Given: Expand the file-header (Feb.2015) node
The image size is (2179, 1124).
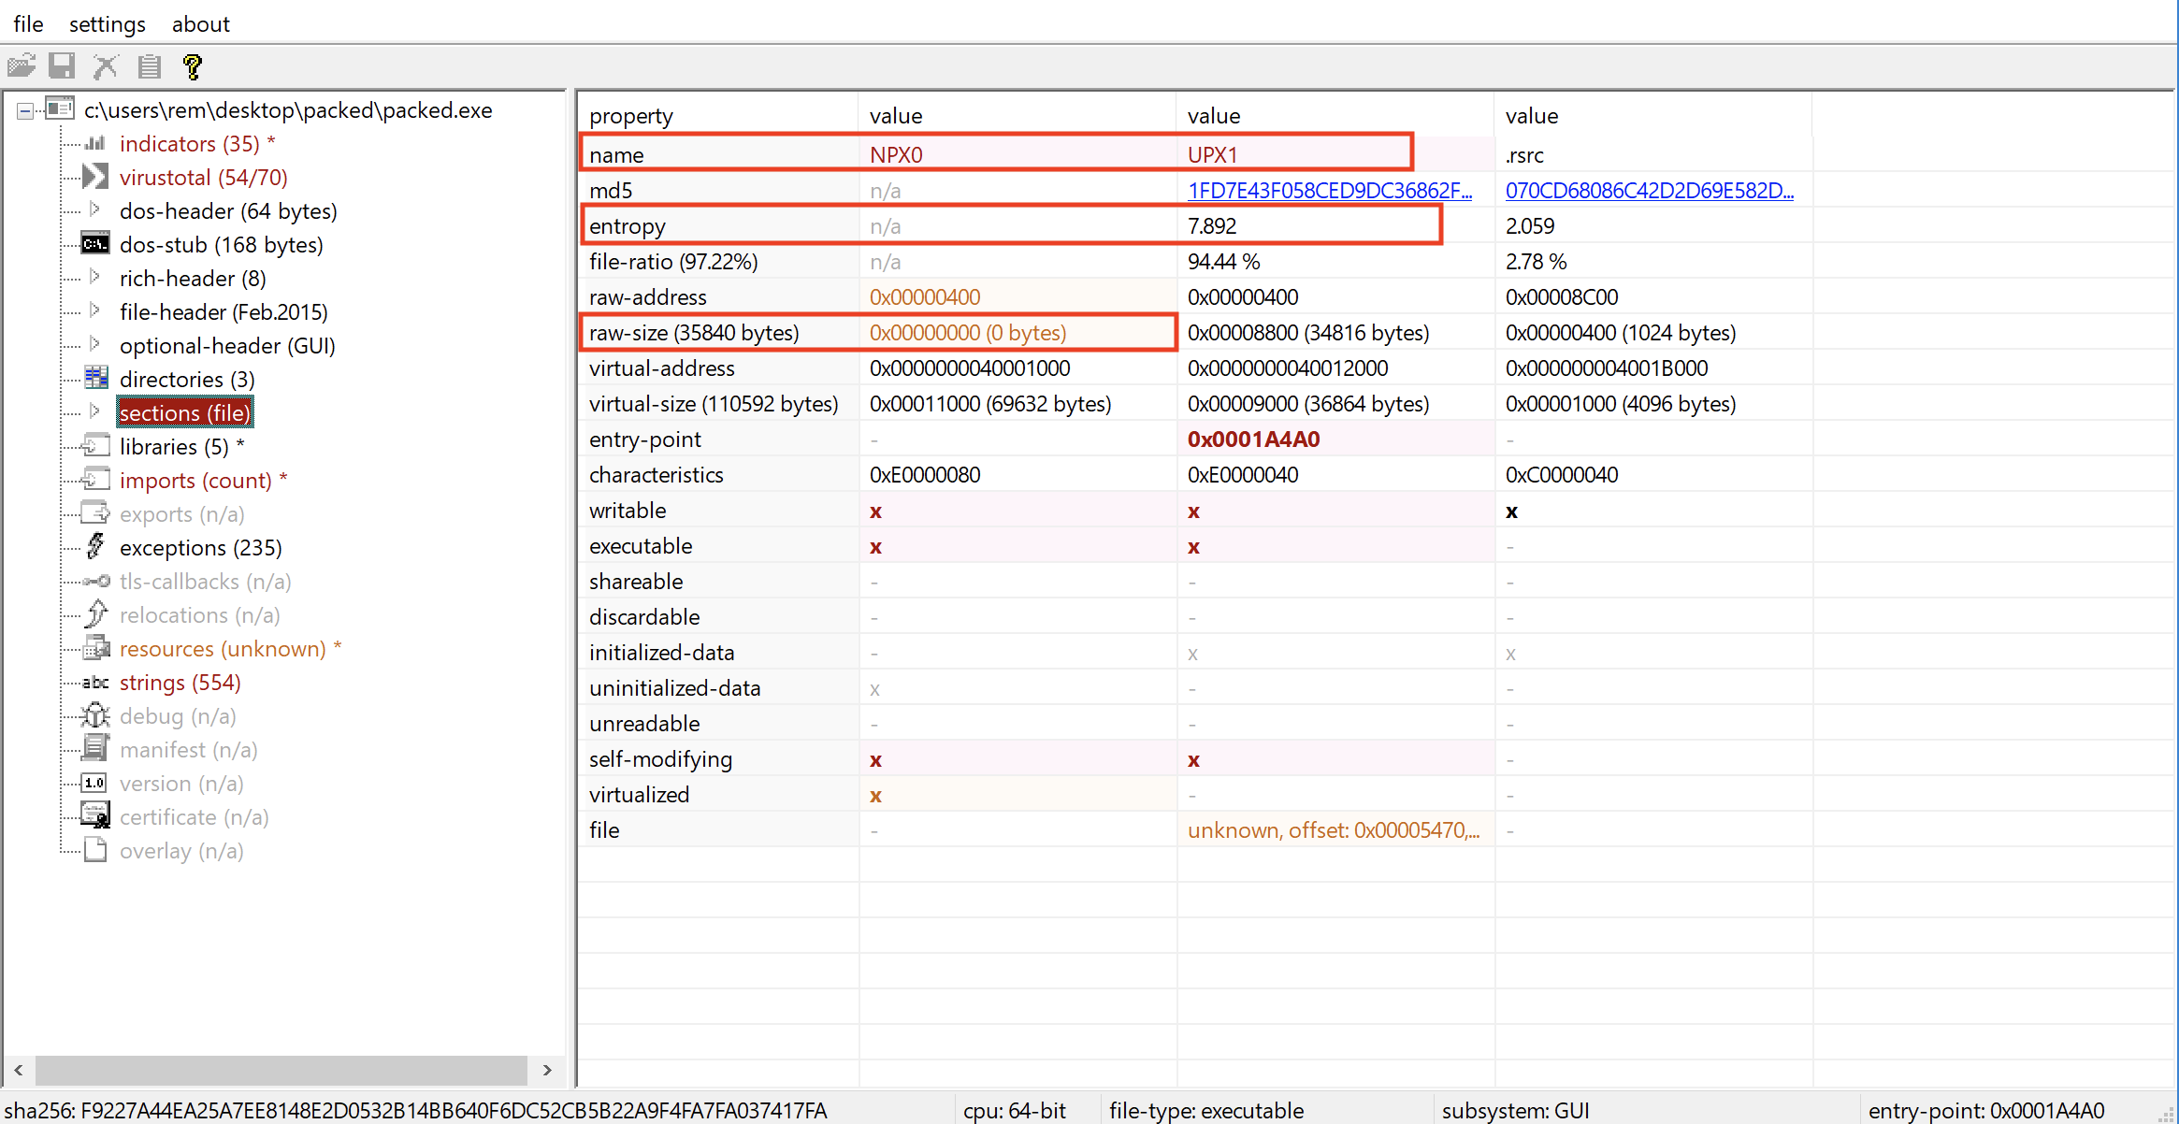Looking at the screenshot, I should coord(94,310).
